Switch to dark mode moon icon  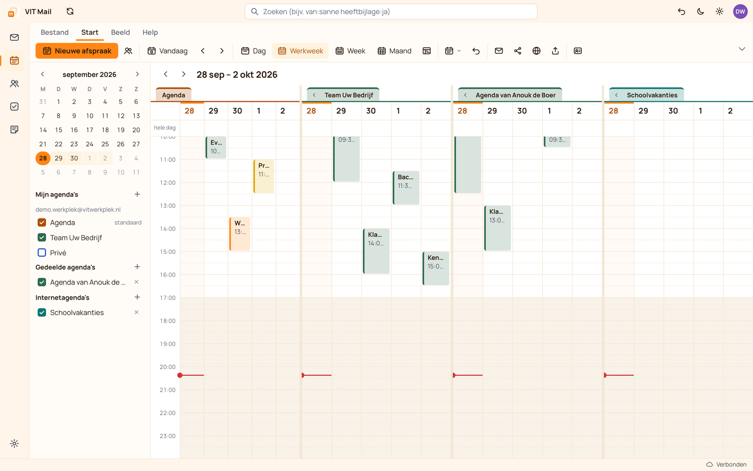(x=700, y=11)
